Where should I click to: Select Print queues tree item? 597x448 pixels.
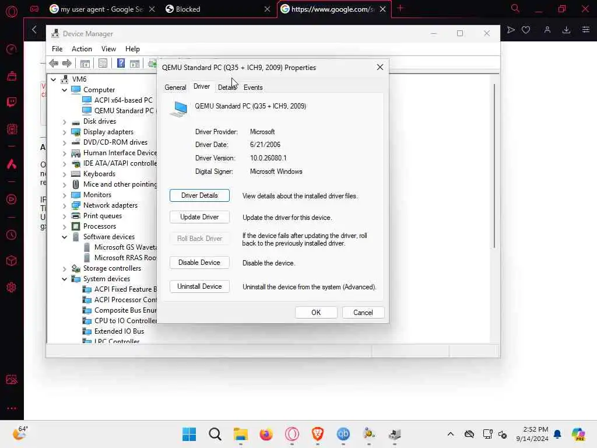click(103, 216)
